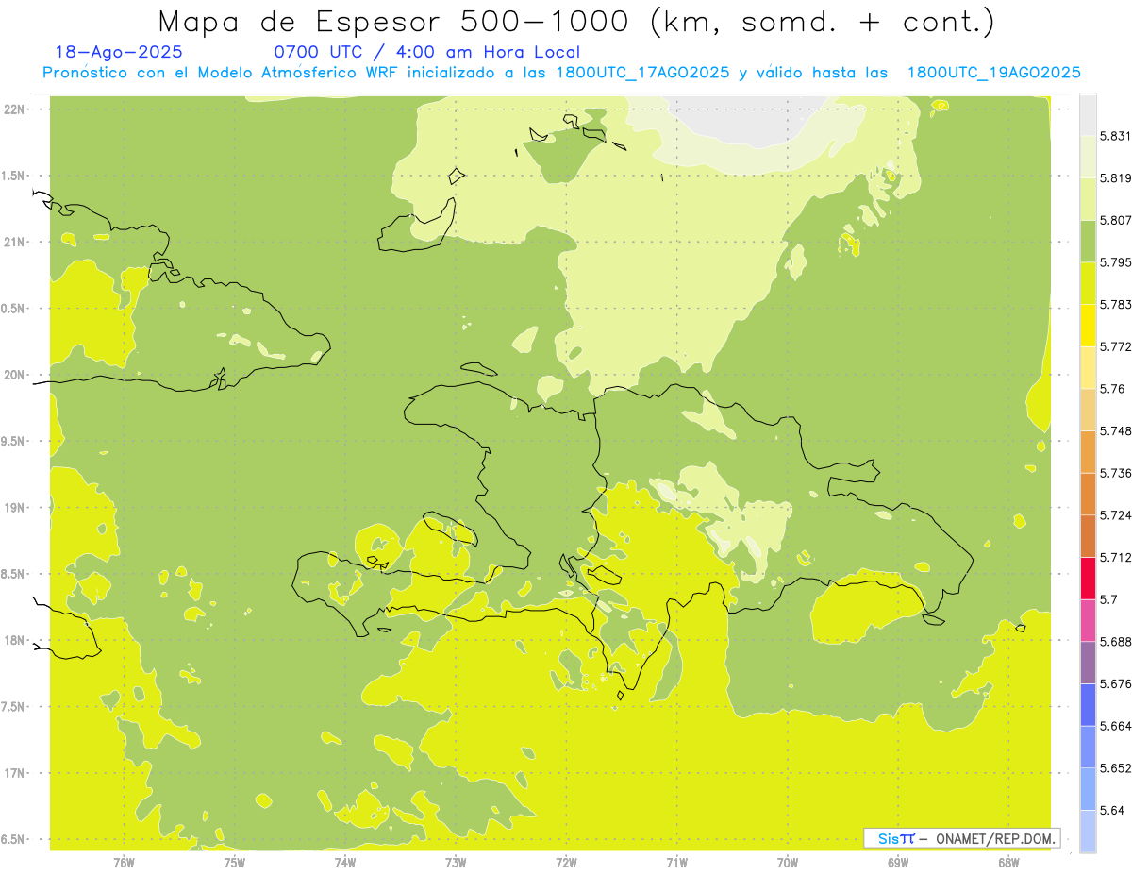1132x875 pixels.
Task: Click the 73W longitude label
Action: coord(456,863)
